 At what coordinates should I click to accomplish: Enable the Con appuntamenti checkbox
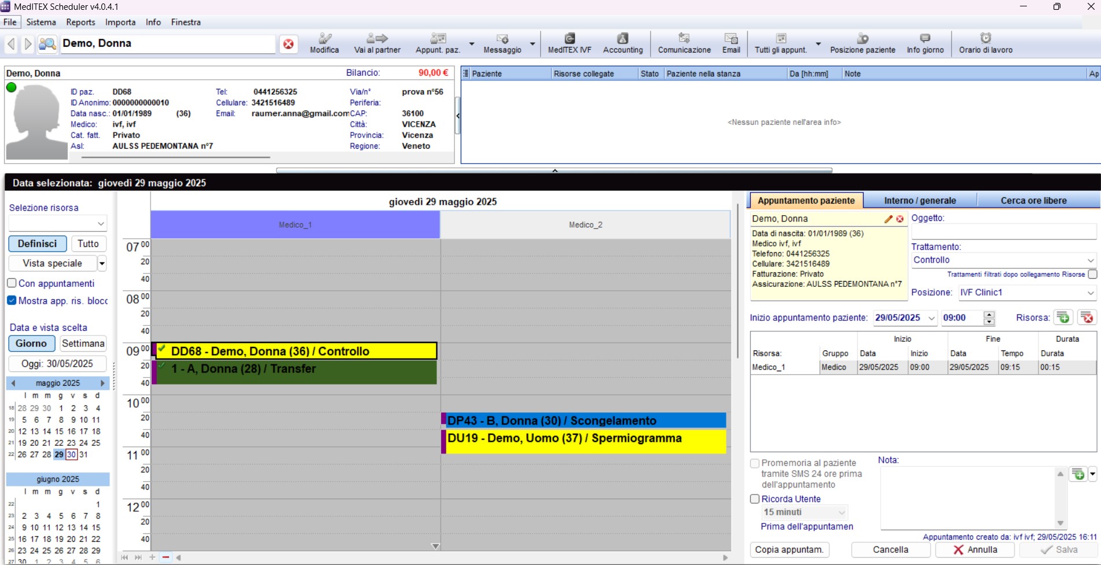click(x=12, y=283)
